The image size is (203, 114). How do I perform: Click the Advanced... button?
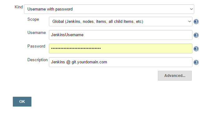175,76
